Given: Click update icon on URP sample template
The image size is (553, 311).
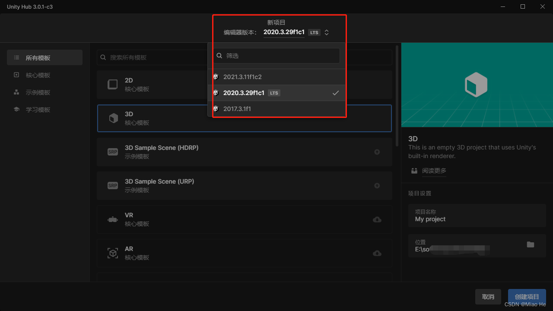Looking at the screenshot, I should coord(377,186).
